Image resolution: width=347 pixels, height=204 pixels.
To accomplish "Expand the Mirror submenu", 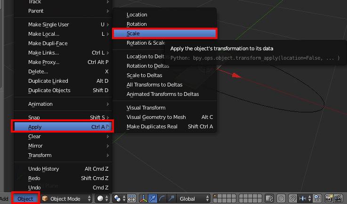I will tap(63, 146).
